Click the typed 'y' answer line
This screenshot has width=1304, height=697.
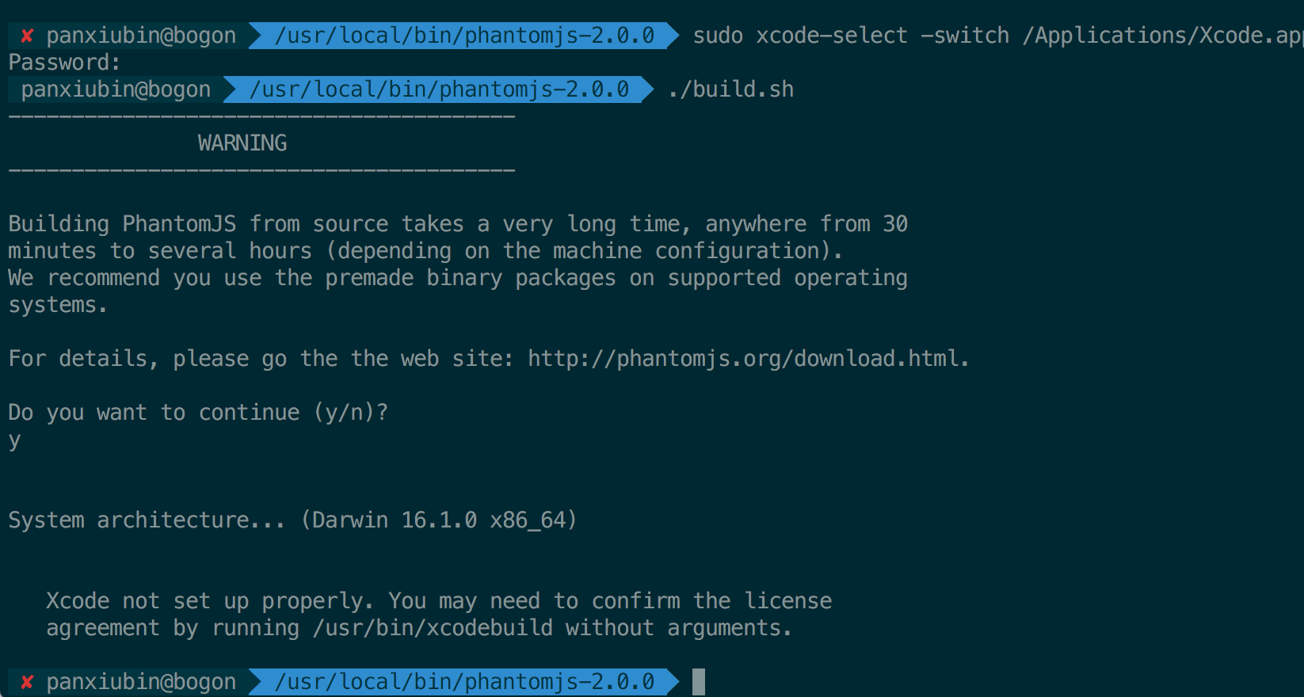[x=14, y=441]
